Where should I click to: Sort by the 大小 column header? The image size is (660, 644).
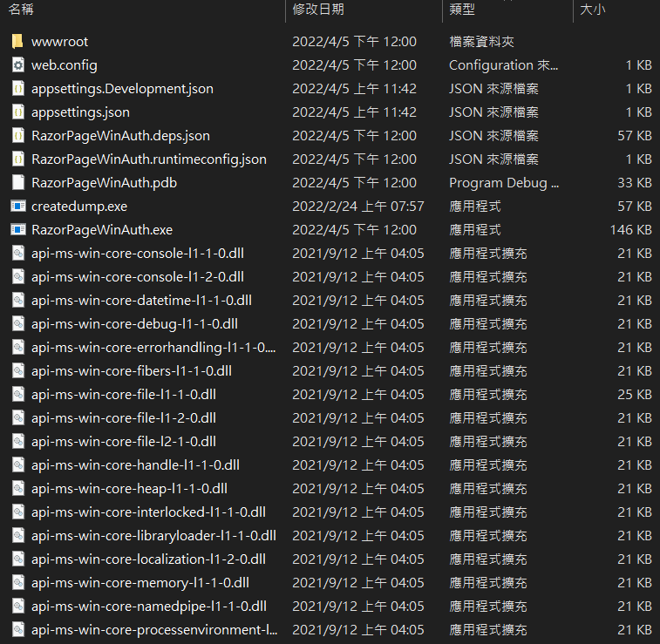tap(593, 10)
